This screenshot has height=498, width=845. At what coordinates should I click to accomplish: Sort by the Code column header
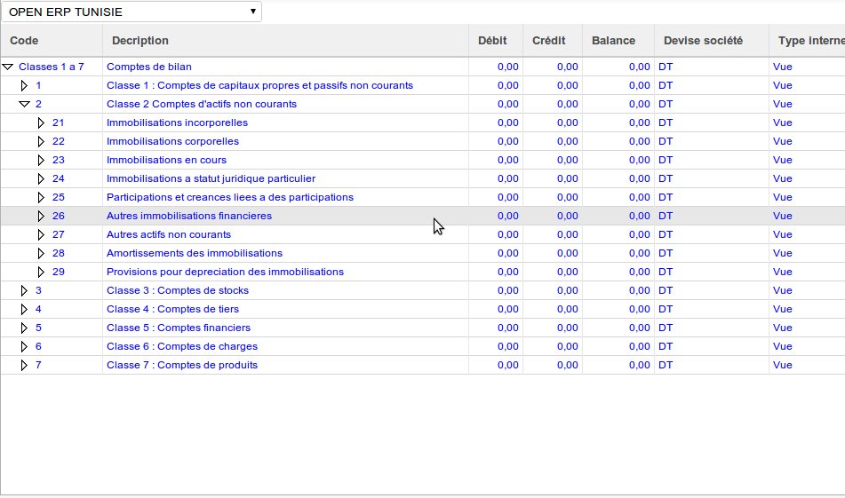pyautogui.click(x=24, y=41)
